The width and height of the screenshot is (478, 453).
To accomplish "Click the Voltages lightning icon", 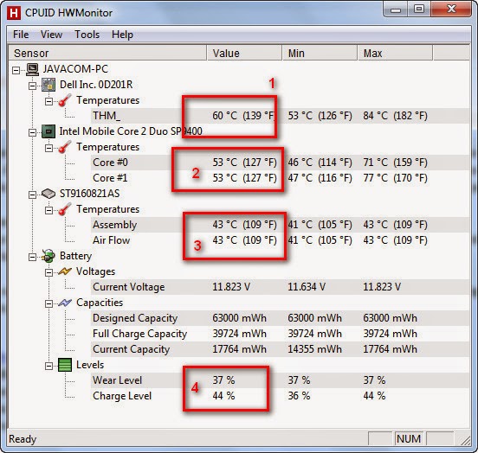I will [x=65, y=271].
